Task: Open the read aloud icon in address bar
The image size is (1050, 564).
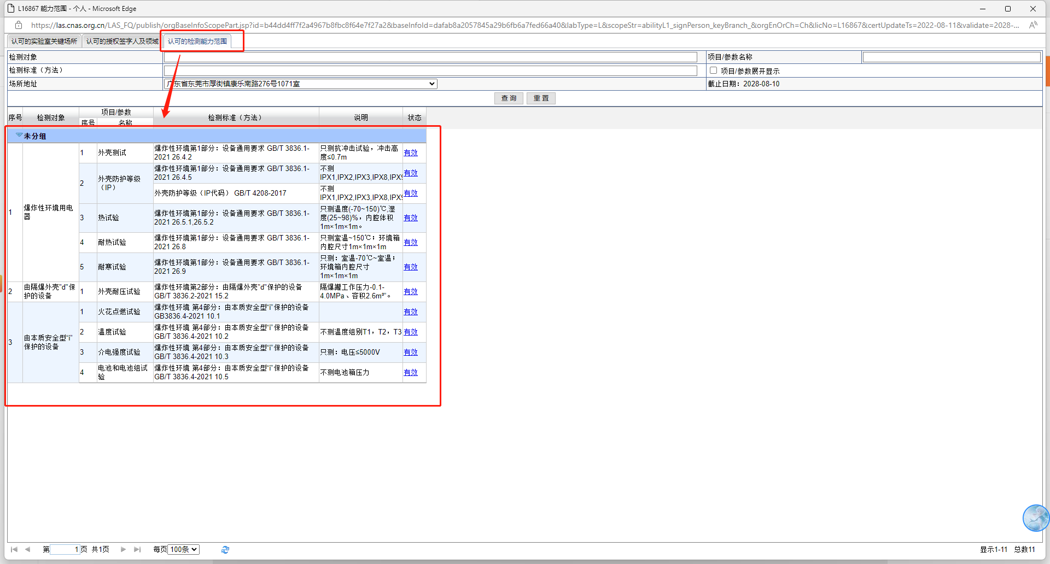Action: coord(1032,25)
